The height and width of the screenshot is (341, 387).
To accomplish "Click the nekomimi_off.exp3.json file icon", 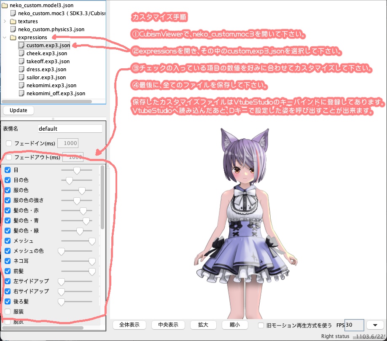I will [x=22, y=94].
